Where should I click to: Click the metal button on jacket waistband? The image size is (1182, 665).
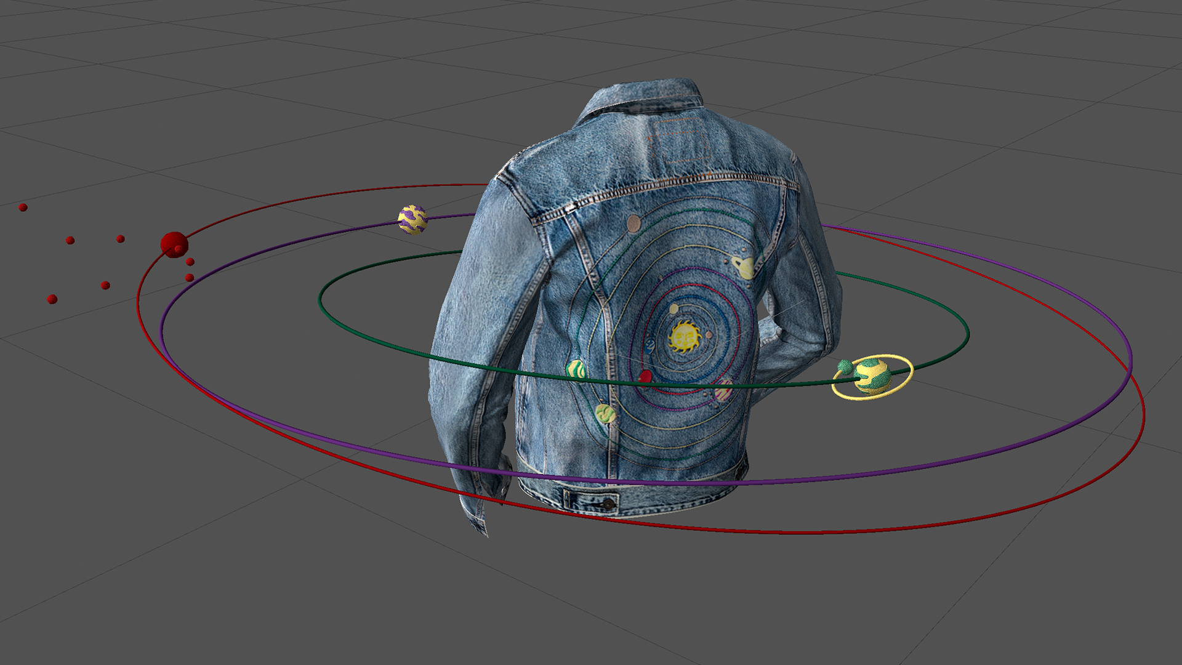tap(608, 504)
